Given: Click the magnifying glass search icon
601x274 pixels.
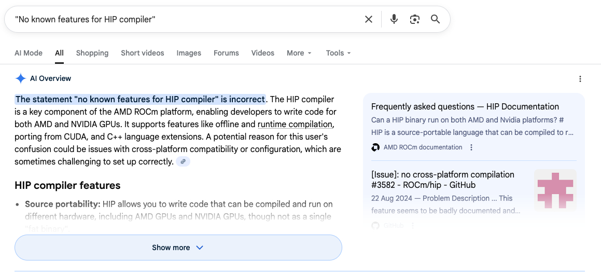Looking at the screenshot, I should (x=435, y=19).
